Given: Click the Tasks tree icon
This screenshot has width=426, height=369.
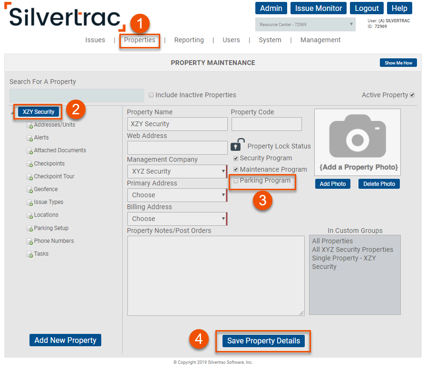Looking at the screenshot, I should [29, 254].
